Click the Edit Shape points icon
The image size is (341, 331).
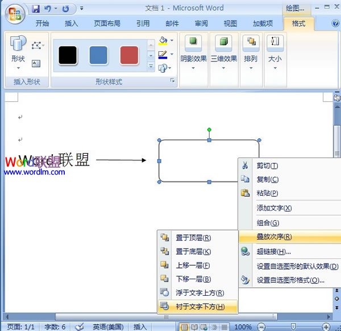coord(38,45)
